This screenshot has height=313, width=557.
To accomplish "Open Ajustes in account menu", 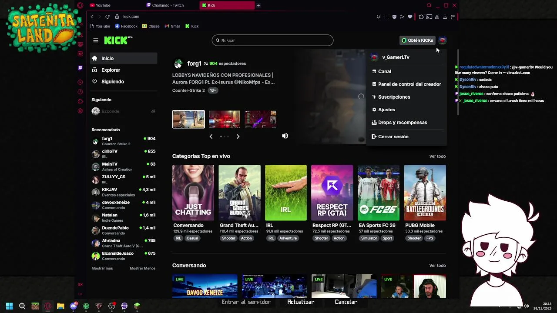I will [406, 110].
